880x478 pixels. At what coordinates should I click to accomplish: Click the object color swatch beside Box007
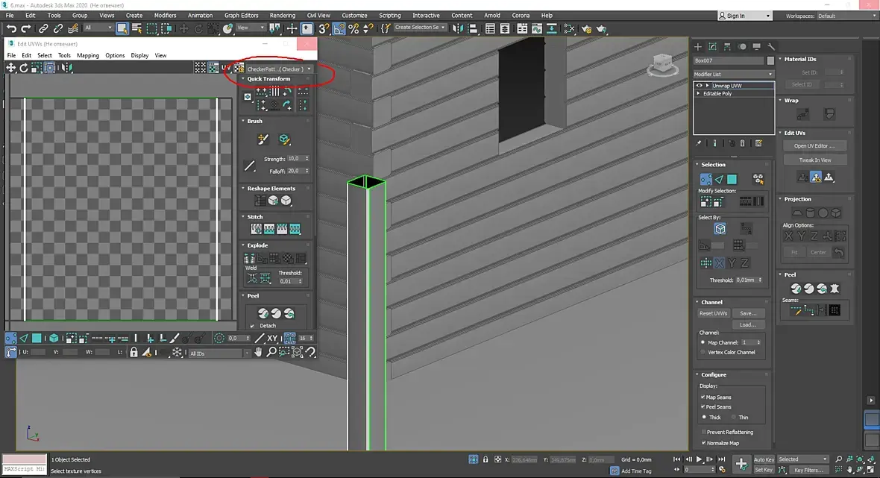pyautogui.click(x=770, y=60)
